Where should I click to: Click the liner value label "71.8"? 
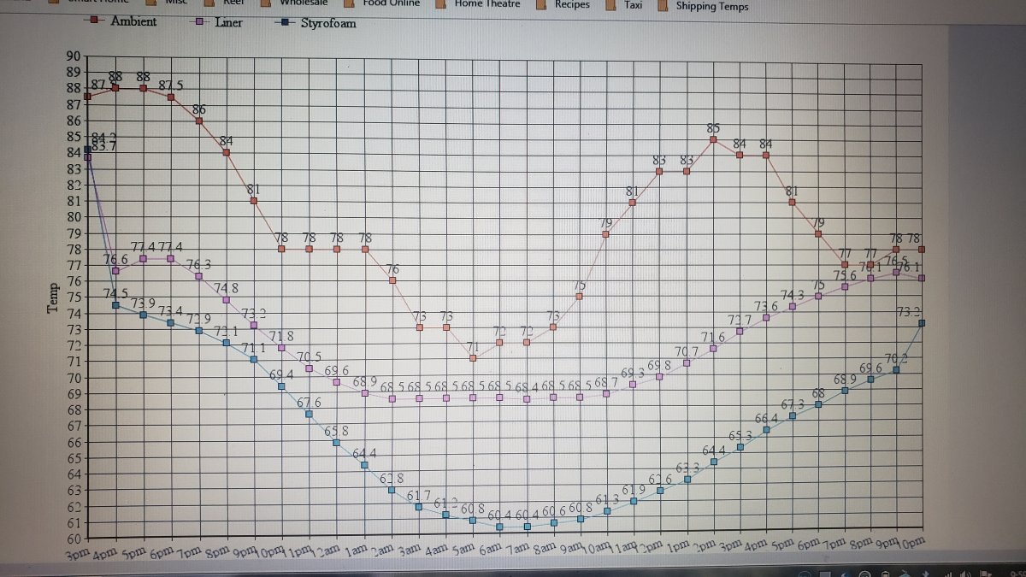click(x=282, y=335)
